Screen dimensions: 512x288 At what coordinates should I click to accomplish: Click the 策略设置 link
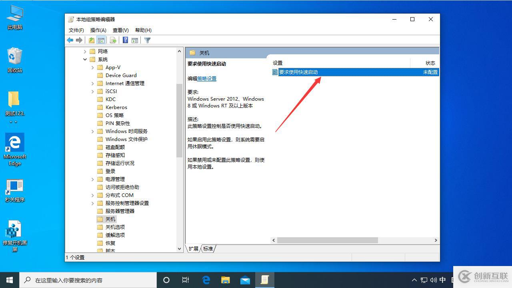point(207,79)
